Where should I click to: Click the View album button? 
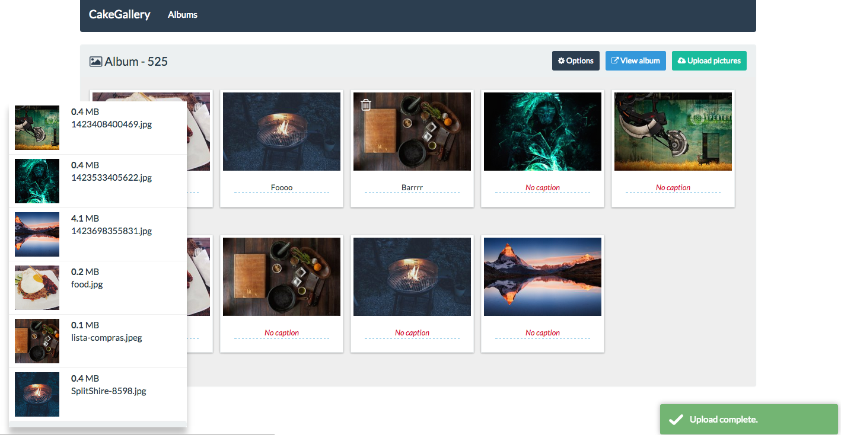(x=635, y=60)
